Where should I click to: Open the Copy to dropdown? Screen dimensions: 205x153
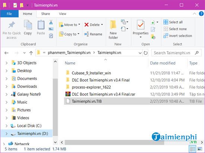(78, 34)
